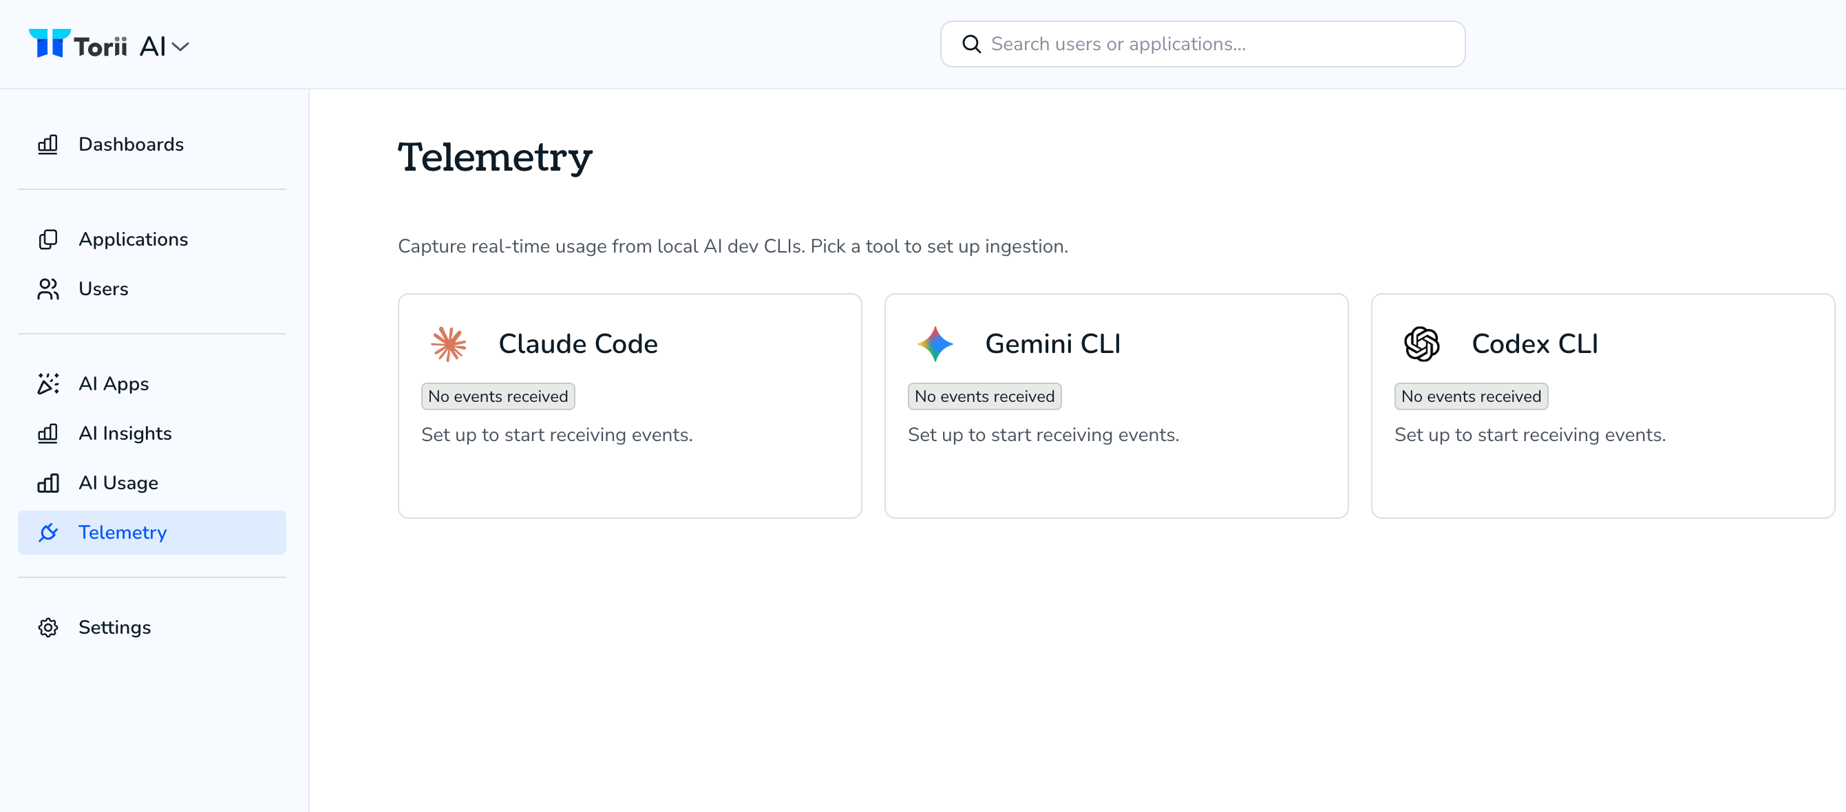Image resolution: width=1846 pixels, height=812 pixels.
Task: Click Codex CLI's setup description text
Action: (x=1530, y=435)
